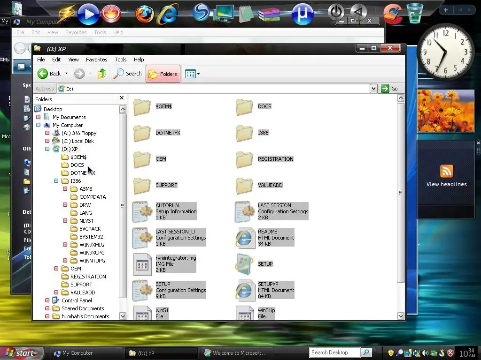Open the Help menu in XP window
The image size is (481, 360).
139,60
